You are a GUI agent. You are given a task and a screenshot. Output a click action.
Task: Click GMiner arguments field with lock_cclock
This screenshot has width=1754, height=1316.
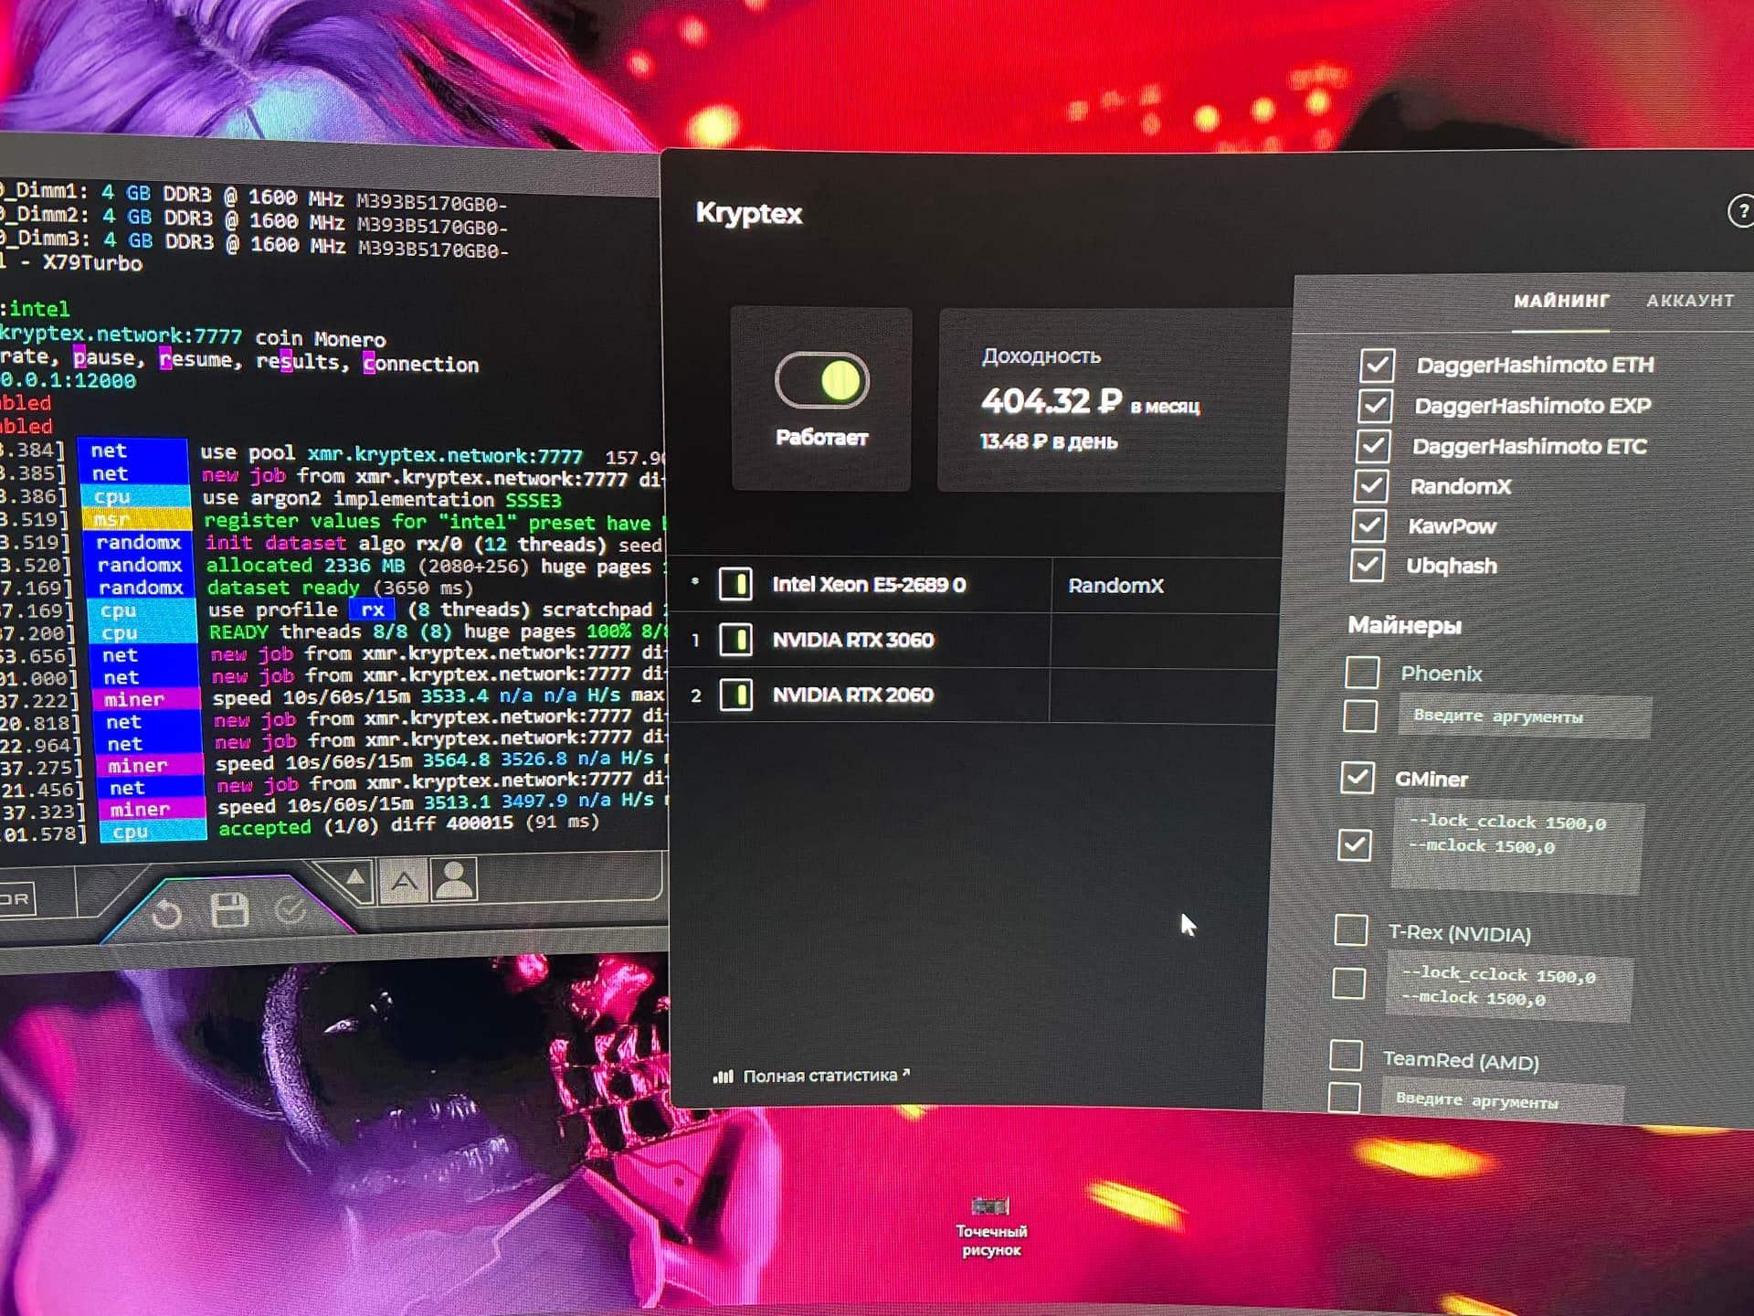1517,846
